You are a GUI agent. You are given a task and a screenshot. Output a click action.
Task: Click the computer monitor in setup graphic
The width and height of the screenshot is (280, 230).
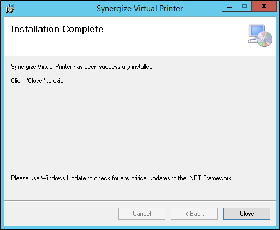[x=257, y=31]
